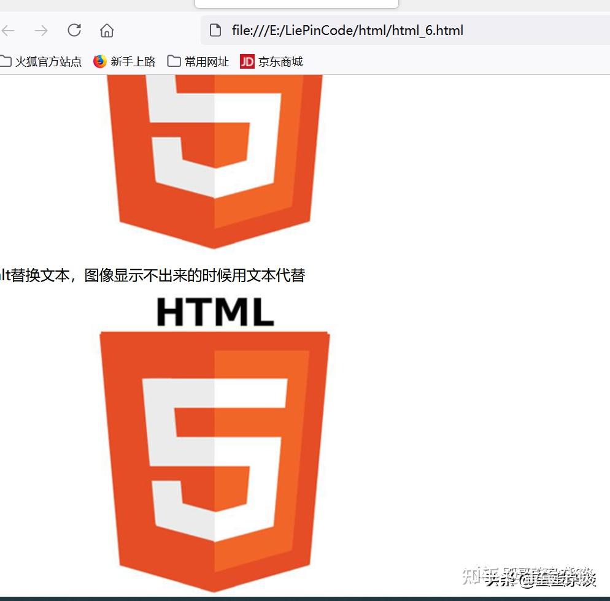The width and height of the screenshot is (610, 601).
Task: Open the home page icon
Action: (107, 30)
